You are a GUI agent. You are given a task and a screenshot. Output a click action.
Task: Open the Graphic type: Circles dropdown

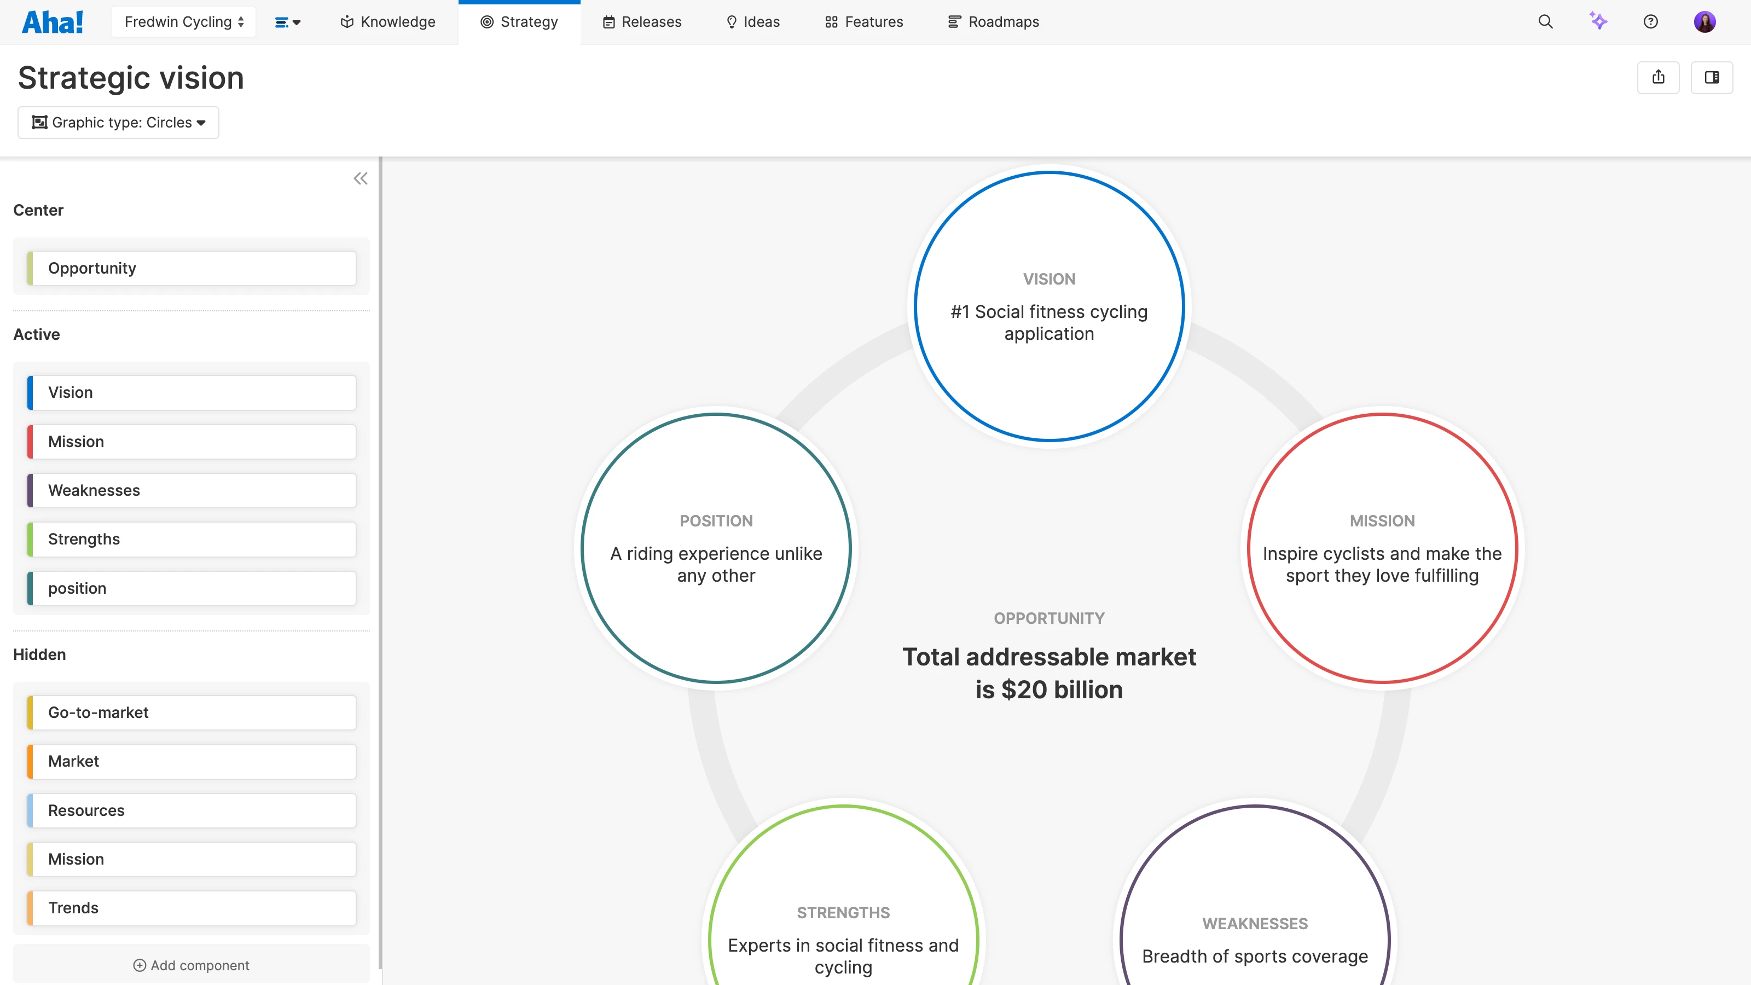tap(118, 123)
